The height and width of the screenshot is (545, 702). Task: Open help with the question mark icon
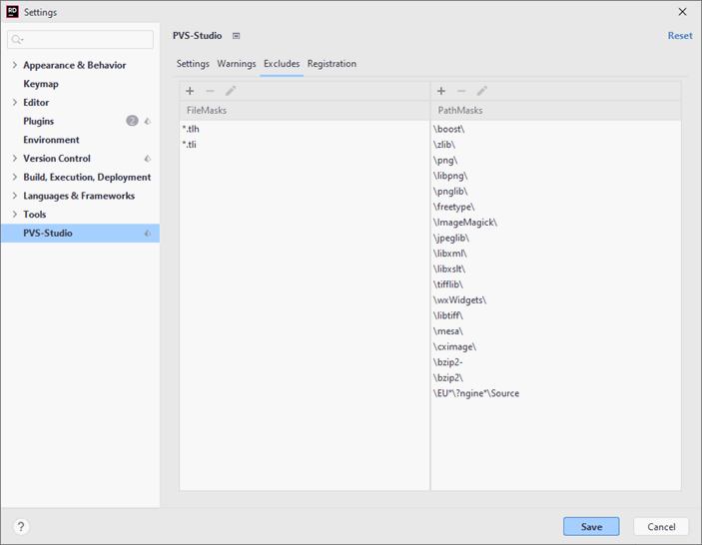(x=21, y=527)
